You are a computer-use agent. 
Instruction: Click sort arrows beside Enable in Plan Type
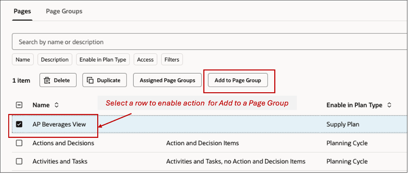click(389, 105)
